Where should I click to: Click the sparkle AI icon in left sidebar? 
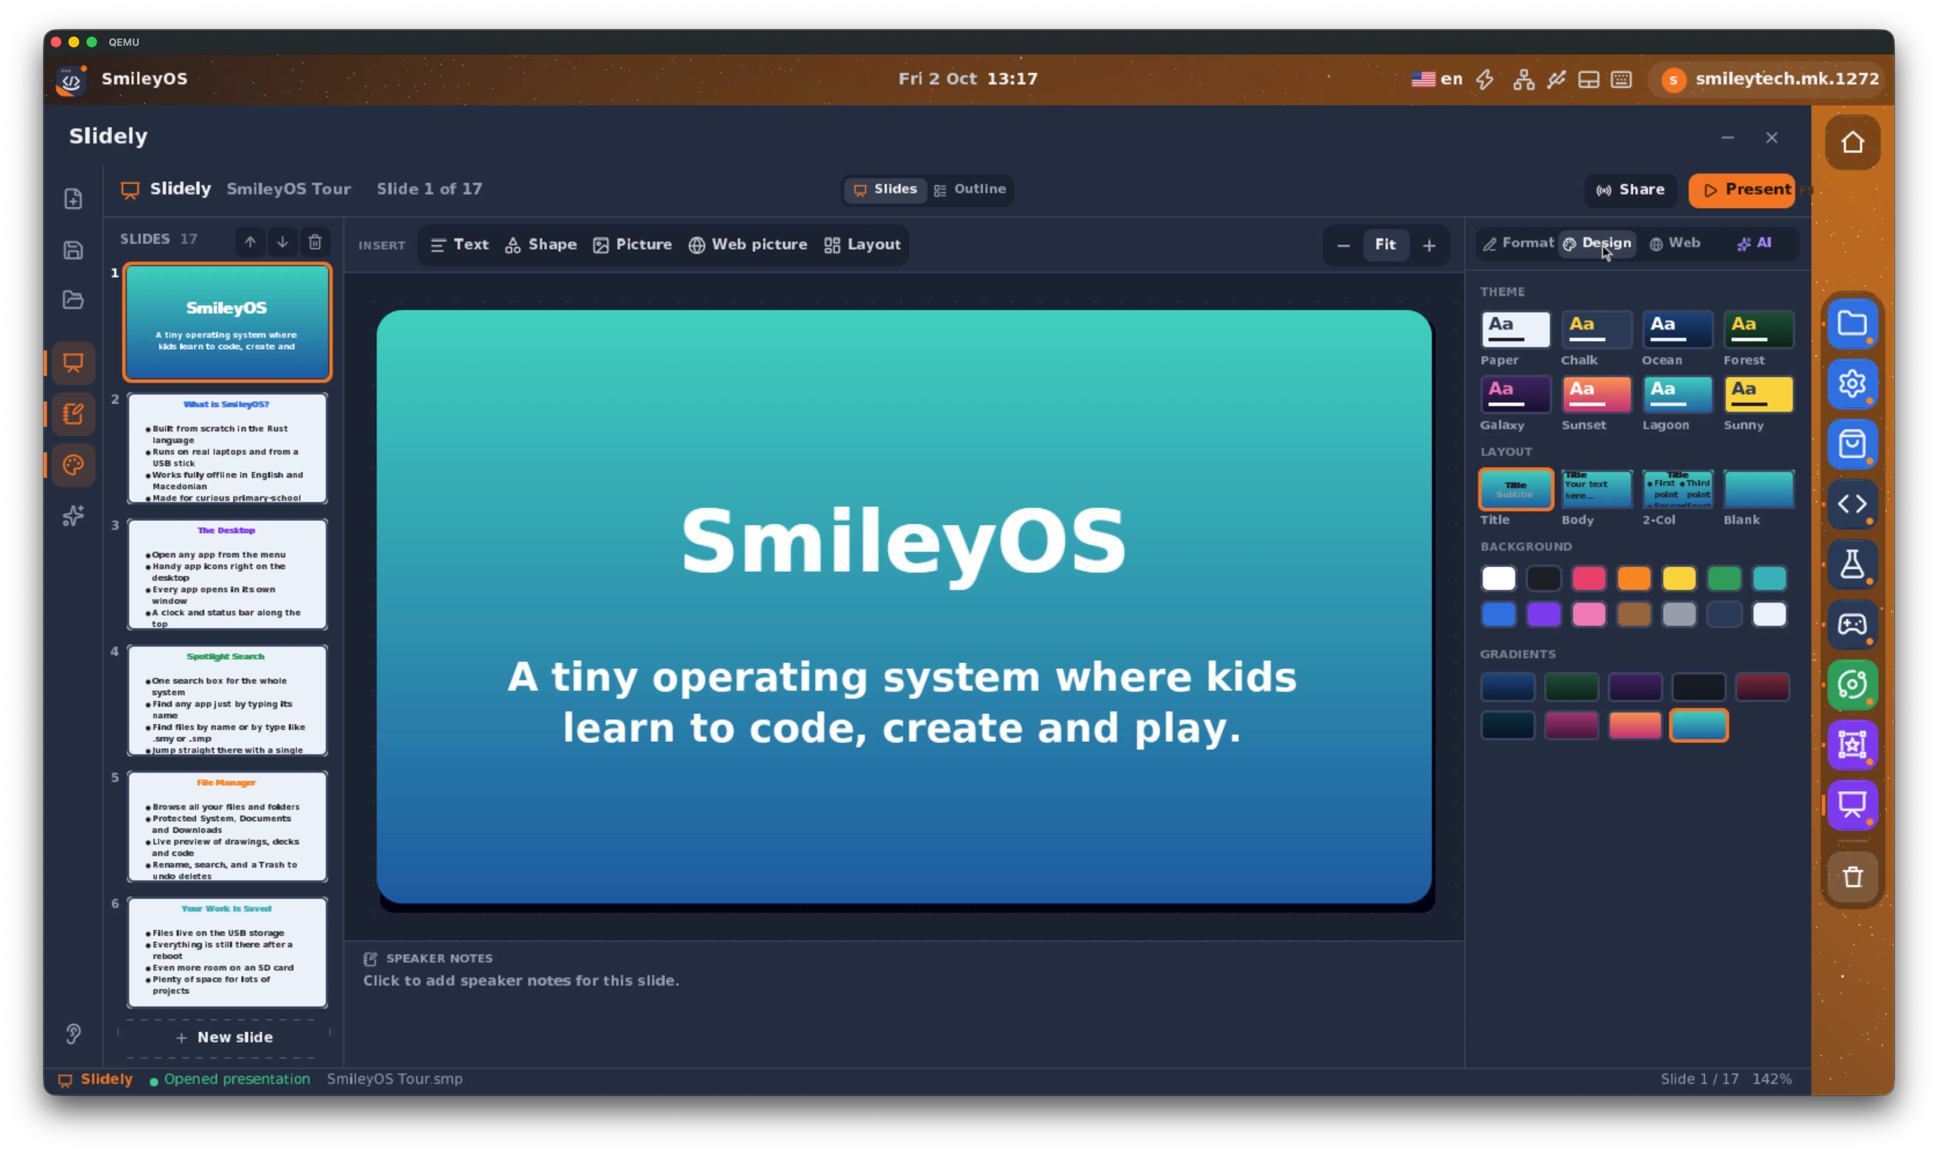point(73,516)
